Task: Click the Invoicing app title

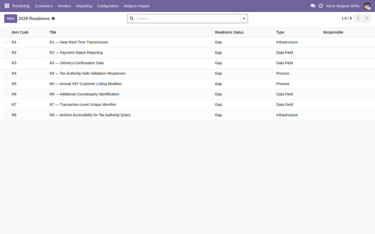Action: 21,6
